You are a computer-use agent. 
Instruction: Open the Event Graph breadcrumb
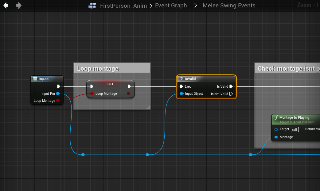coord(171,6)
